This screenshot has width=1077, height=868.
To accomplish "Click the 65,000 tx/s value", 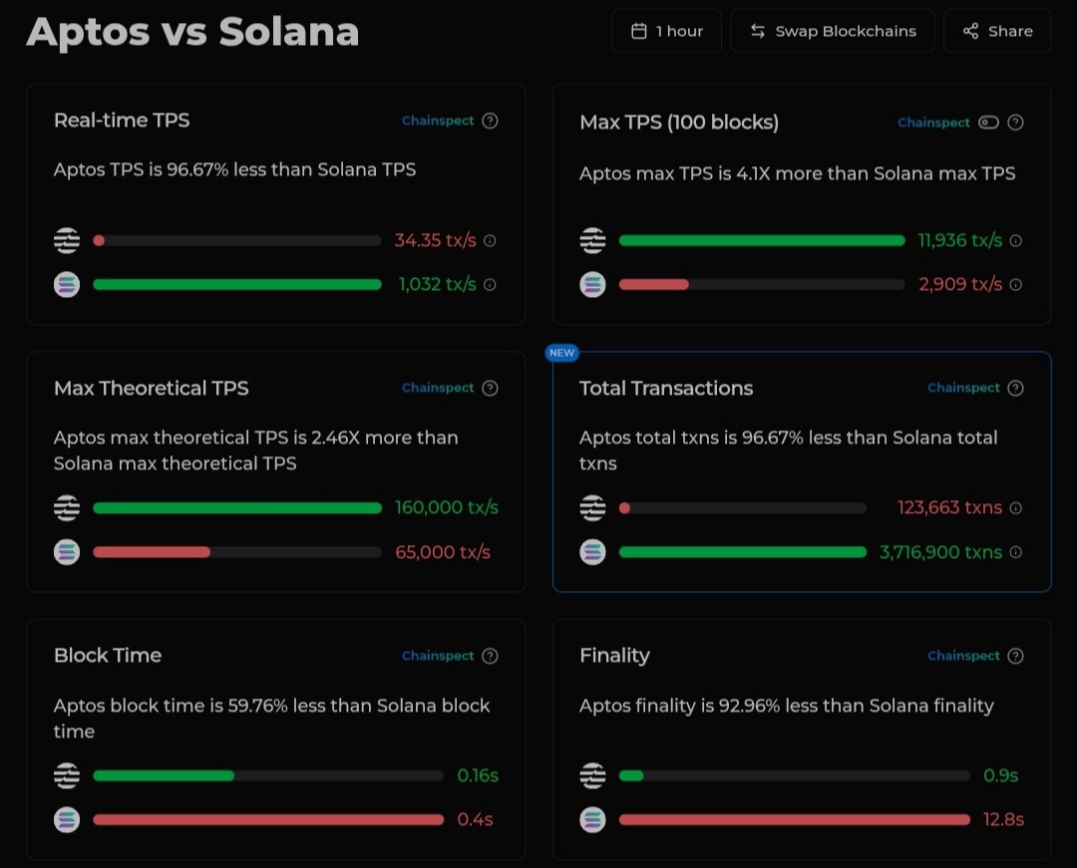I will point(443,552).
